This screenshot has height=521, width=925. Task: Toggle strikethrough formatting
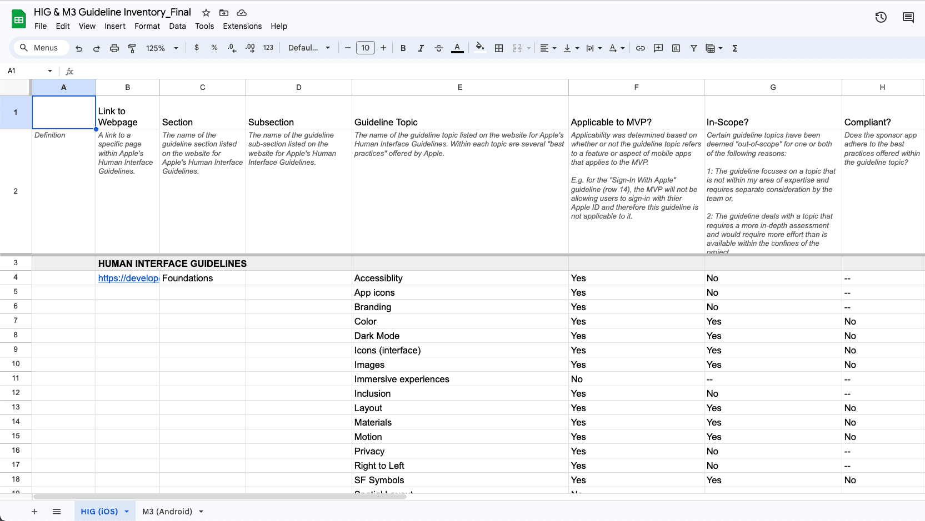439,48
